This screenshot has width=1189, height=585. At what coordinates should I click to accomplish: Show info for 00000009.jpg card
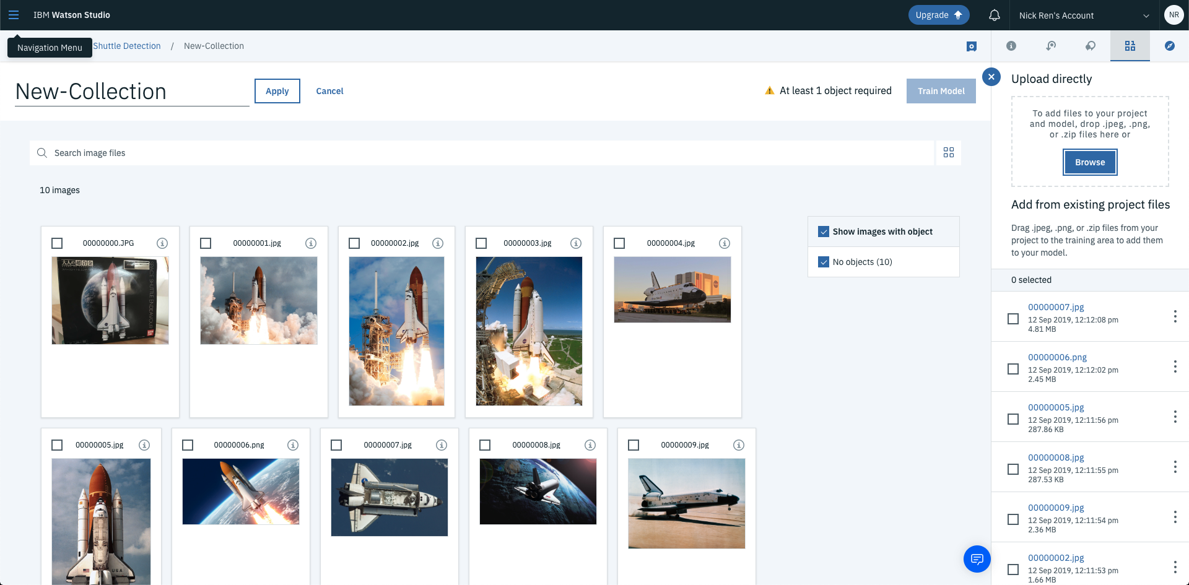tap(739, 445)
